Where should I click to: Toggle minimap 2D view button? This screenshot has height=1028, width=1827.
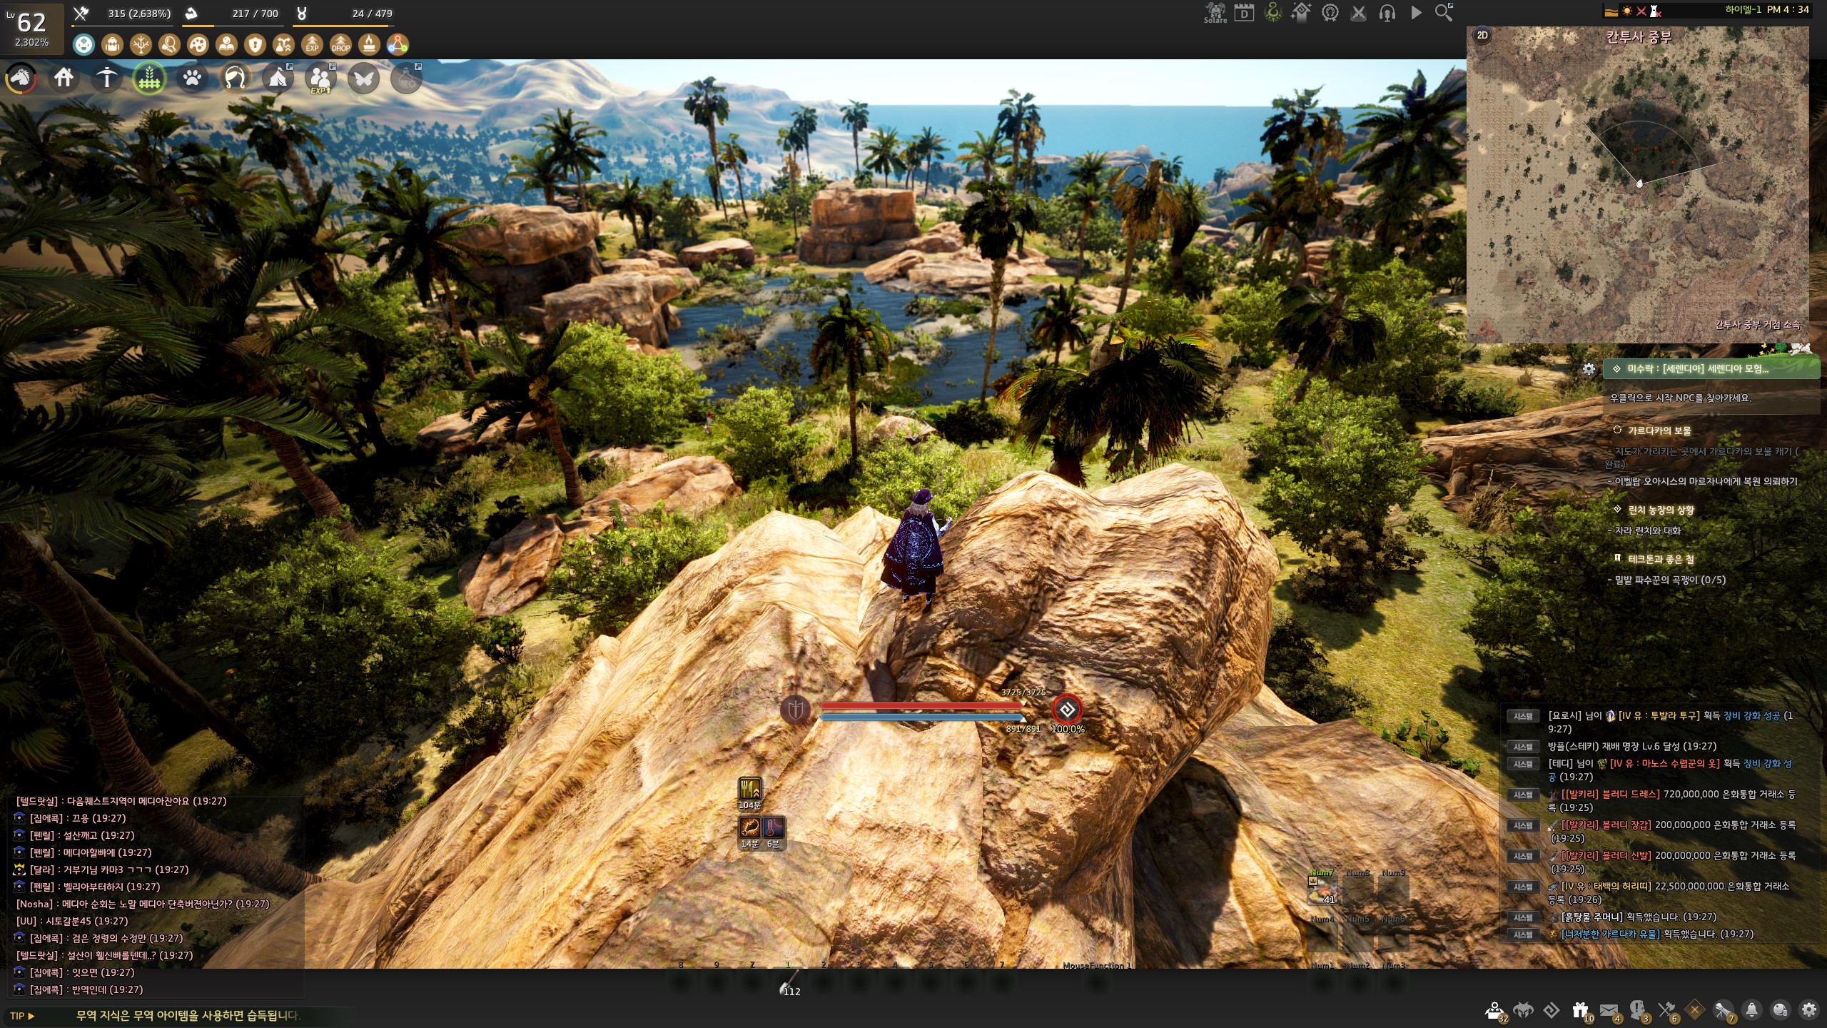click(1482, 35)
